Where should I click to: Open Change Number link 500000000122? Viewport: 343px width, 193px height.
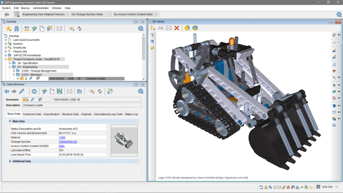[68, 142]
